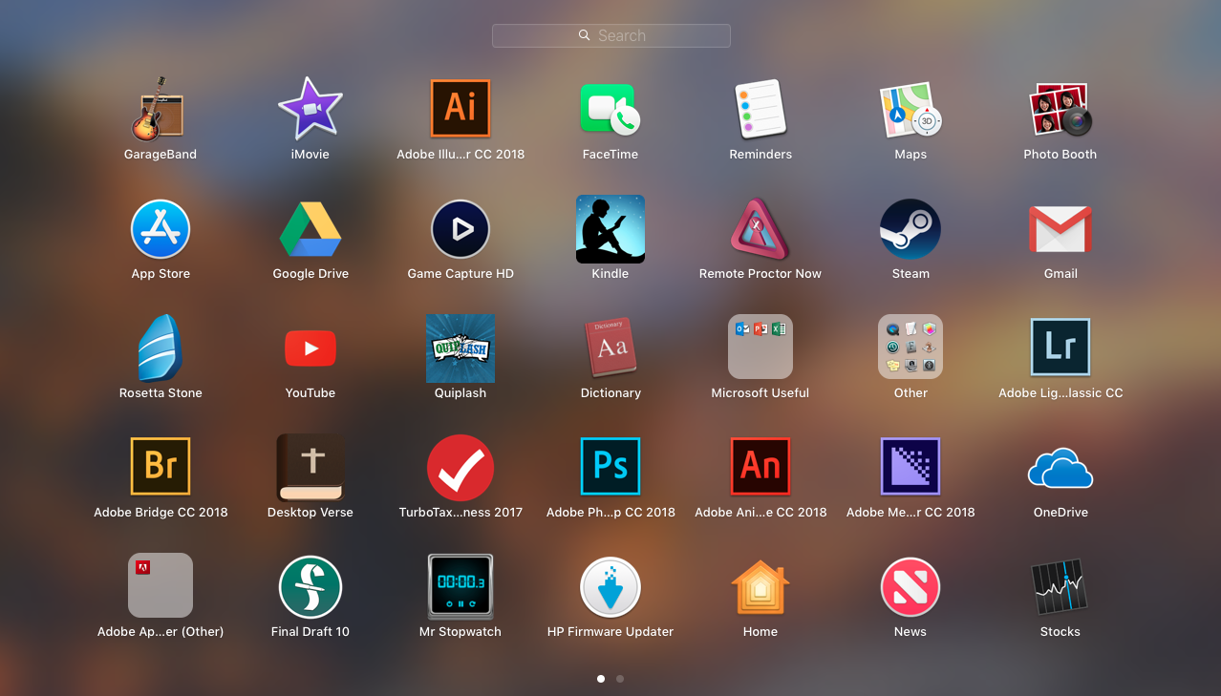Viewport: 1221px width, 696px height.
Task: Open HP Firmware Updater
Action: pyautogui.click(x=610, y=587)
